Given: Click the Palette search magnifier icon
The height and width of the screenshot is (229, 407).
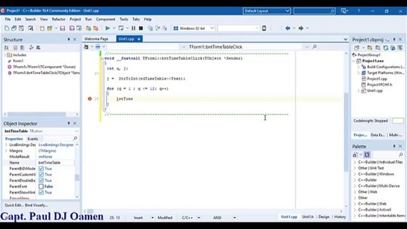Looking at the screenshot, I should tap(401, 155).
